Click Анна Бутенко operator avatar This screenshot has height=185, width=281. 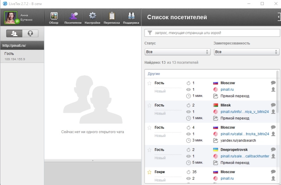pyautogui.click(x=11, y=18)
